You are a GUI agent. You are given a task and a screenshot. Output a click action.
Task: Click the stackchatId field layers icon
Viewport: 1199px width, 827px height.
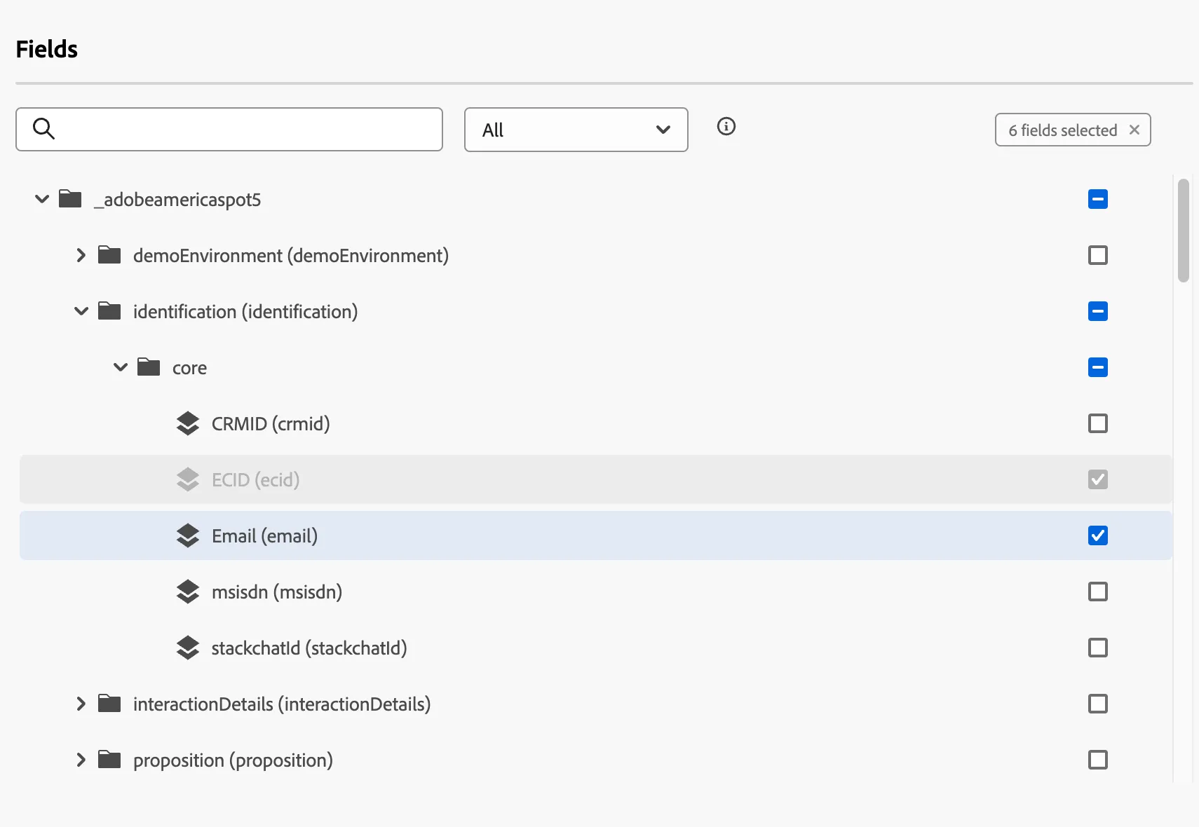[188, 648]
